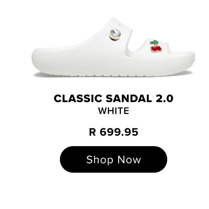Screen dimensions: 209x209
Task: Click the R 699.95 price
Action: pos(114,132)
